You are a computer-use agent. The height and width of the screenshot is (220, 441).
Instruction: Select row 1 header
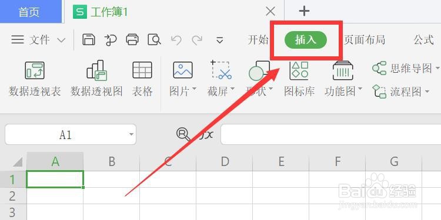click(x=13, y=179)
